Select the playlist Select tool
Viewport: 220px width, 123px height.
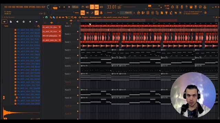[69, 17]
